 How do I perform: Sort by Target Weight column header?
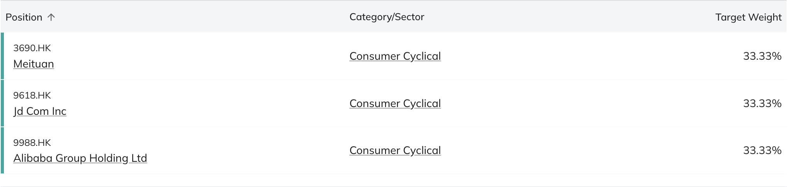tap(748, 17)
